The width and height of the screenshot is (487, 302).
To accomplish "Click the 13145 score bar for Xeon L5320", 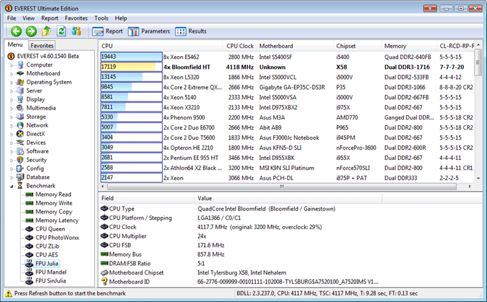I will coord(131,77).
